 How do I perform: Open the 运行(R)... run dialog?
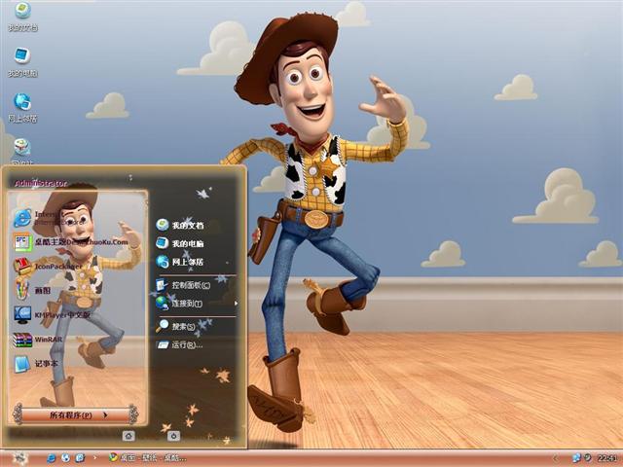pos(179,344)
